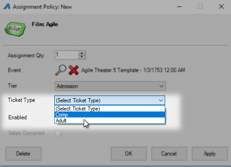Screen dimensions: 231x167
Task: Click the Cancel button
Action: coord(169,154)
